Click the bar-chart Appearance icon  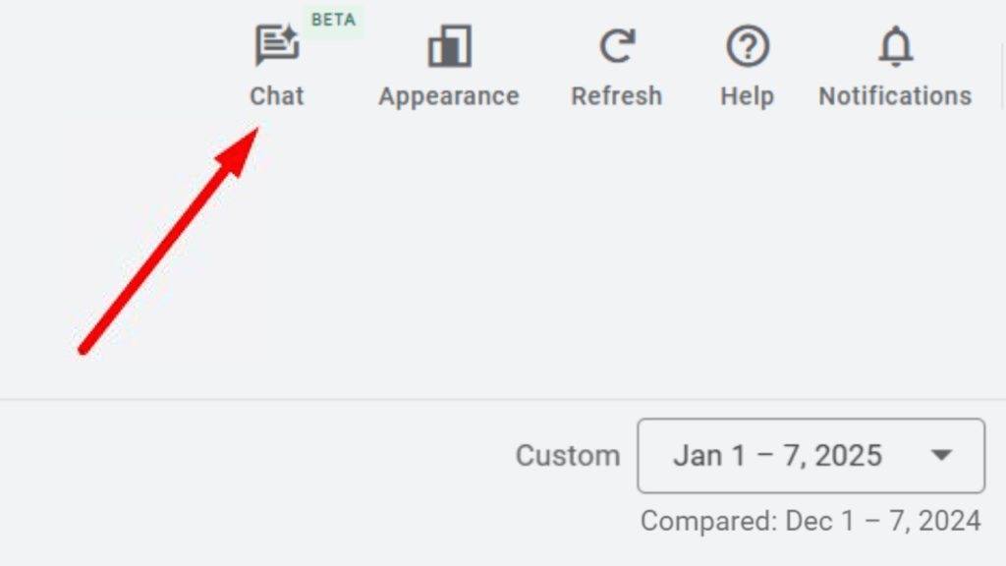click(x=448, y=44)
